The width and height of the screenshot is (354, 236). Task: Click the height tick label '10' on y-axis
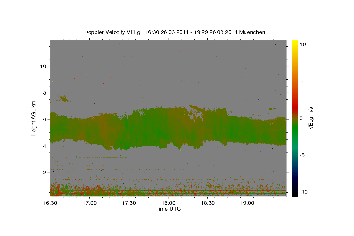coord(43,66)
